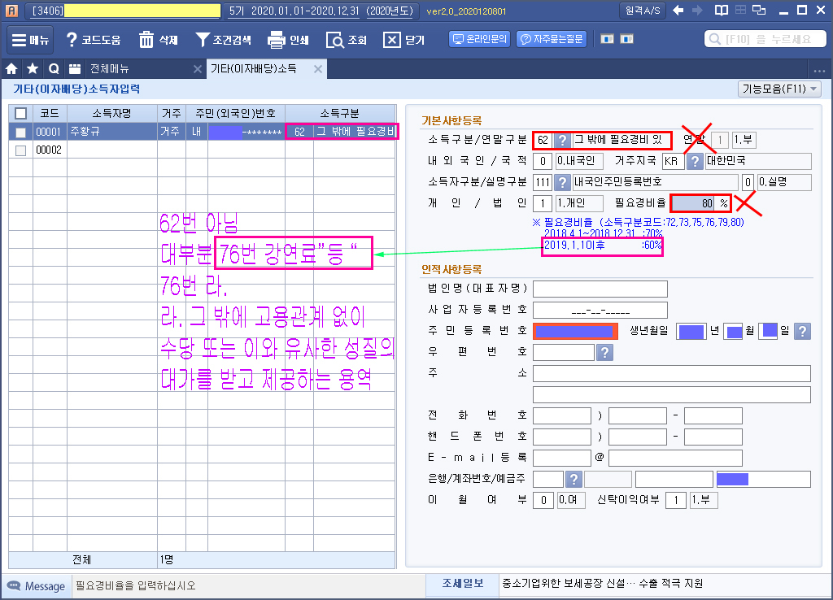Viewport: 833px width, 600px height.
Task: Open the book manual icon in title bar
Action: pyautogui.click(x=721, y=10)
